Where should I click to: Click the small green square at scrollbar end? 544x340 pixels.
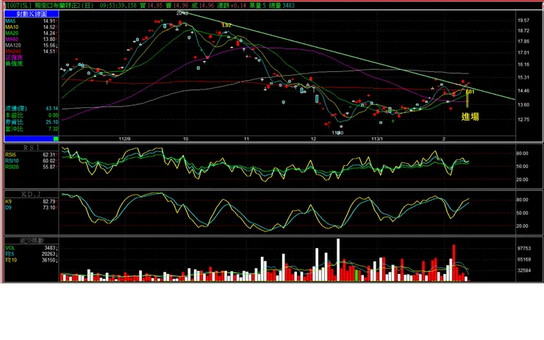[56, 139]
